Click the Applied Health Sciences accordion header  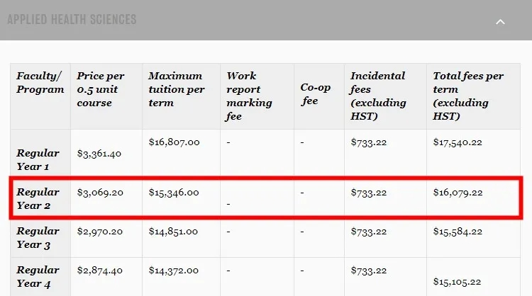[72, 19]
